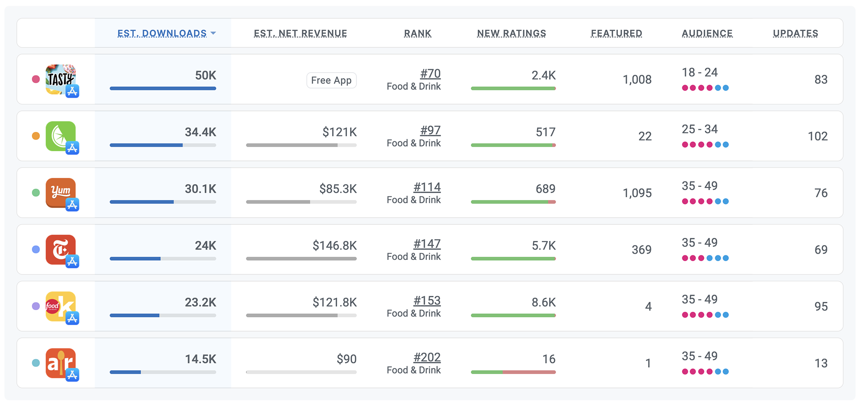
Task: Click the 1,008 featured count
Action: click(x=637, y=79)
